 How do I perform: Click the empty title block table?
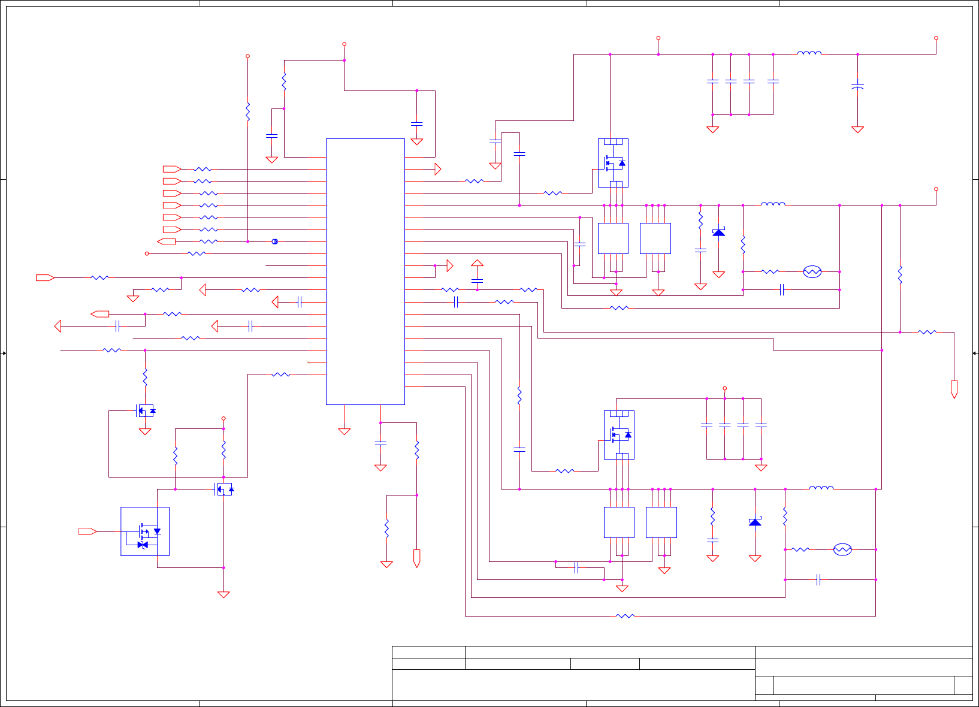point(682,673)
